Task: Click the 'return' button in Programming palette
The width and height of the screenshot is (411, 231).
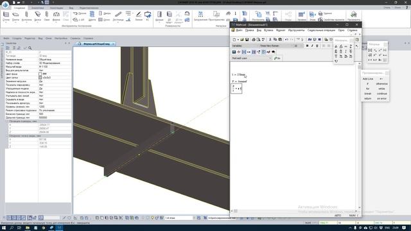Action: pyautogui.click(x=368, y=98)
